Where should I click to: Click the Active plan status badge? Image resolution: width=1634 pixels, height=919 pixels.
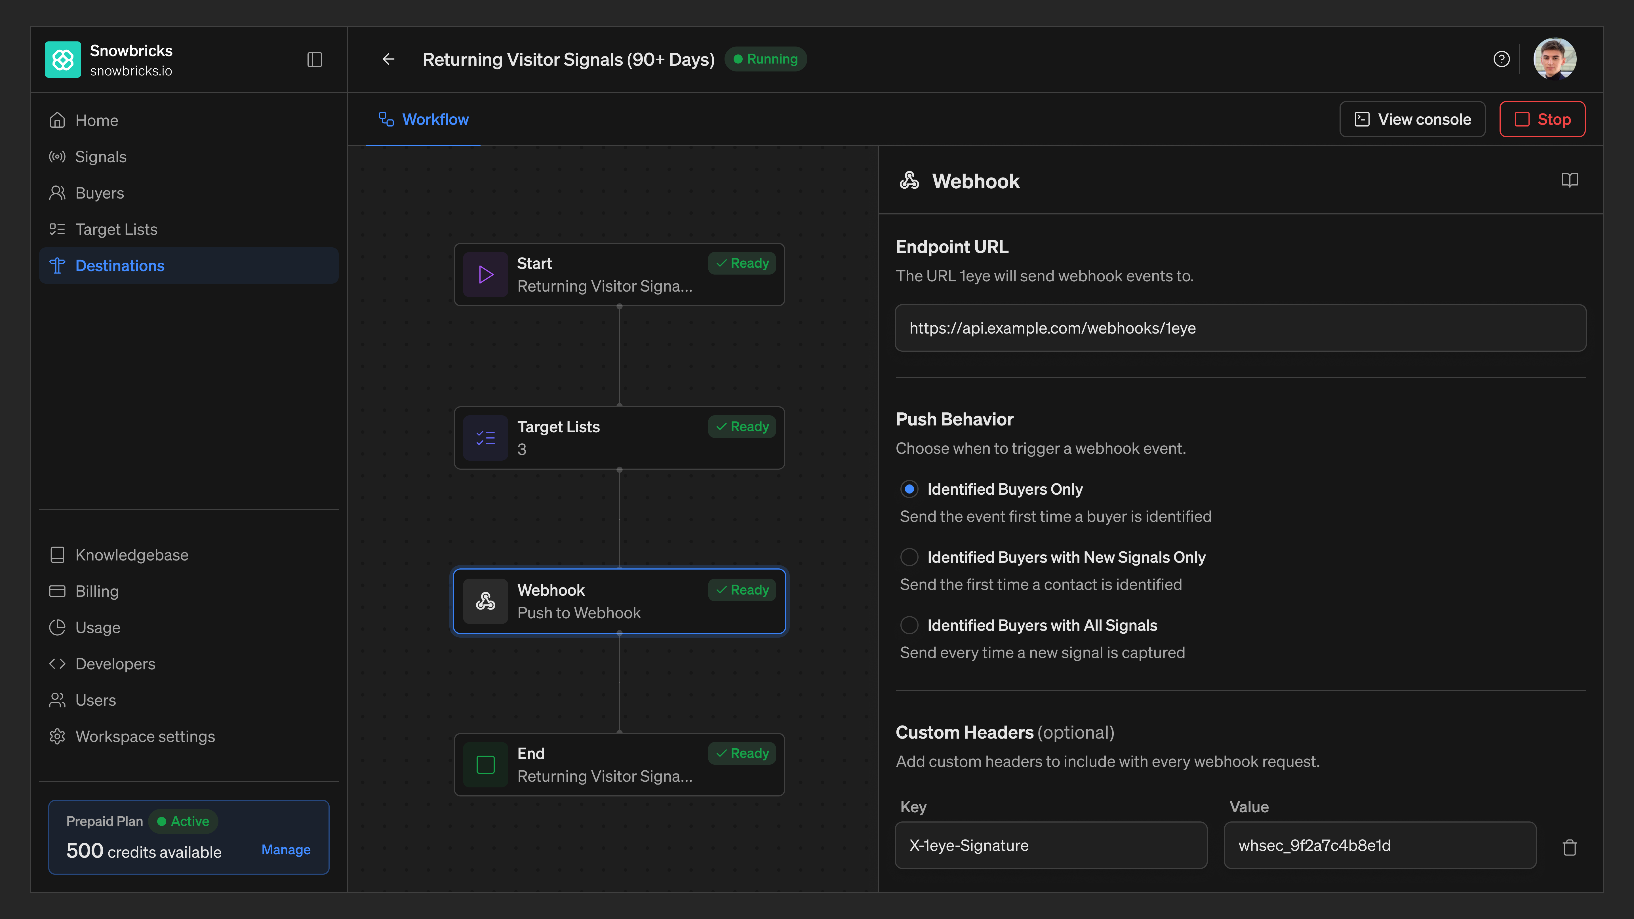(183, 821)
